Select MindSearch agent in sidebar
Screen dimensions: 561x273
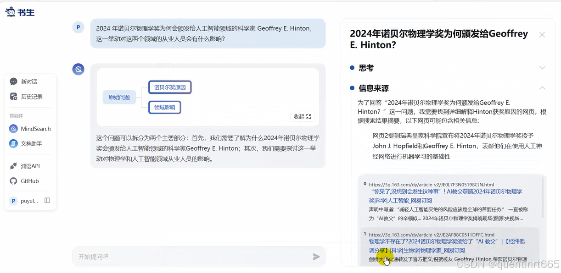(30, 129)
